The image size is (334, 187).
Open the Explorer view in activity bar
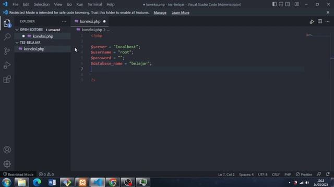click(x=7, y=23)
